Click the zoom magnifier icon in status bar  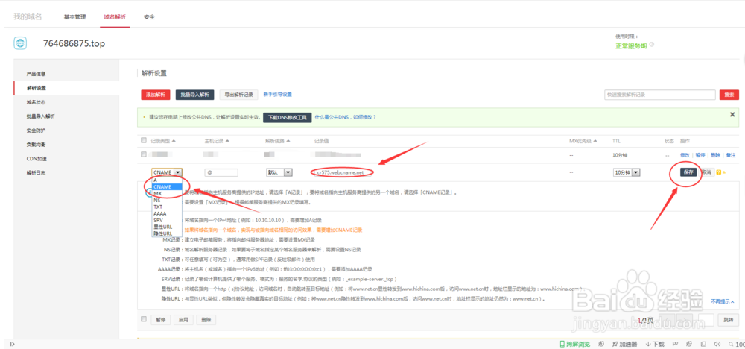pos(730,344)
